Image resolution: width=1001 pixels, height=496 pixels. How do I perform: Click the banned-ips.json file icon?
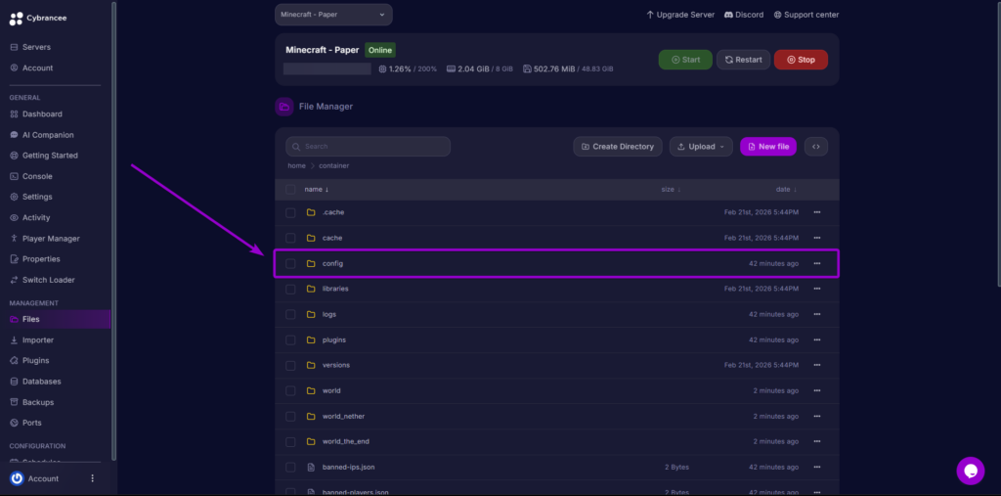(311, 468)
